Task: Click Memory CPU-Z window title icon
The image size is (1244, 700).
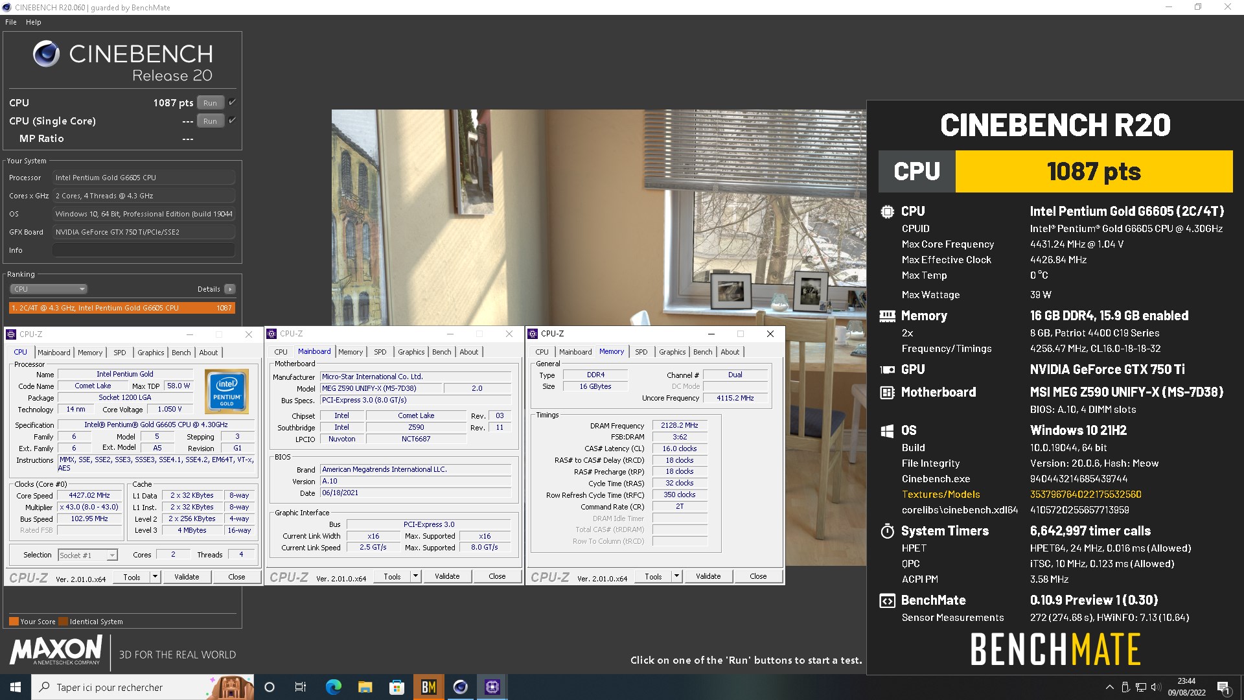Action: [533, 334]
